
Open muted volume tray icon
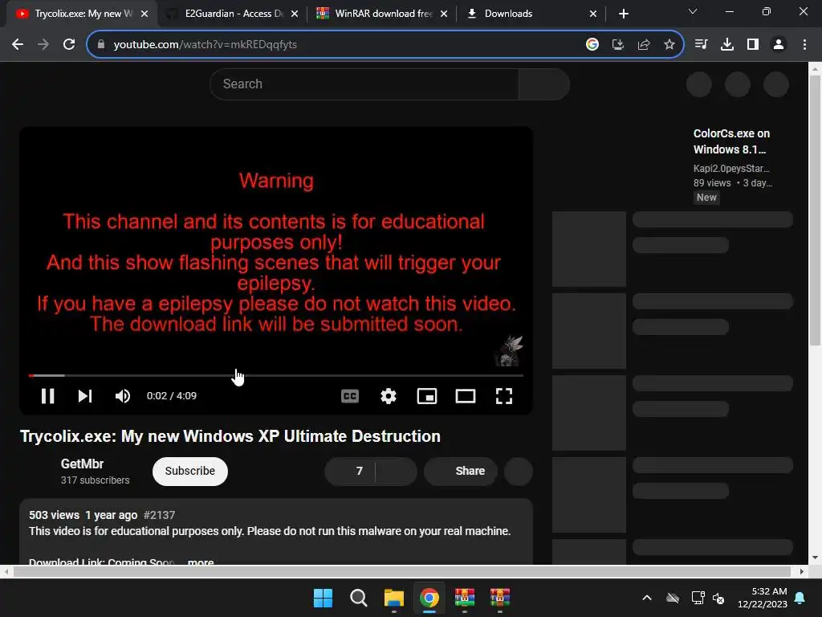pyautogui.click(x=718, y=598)
